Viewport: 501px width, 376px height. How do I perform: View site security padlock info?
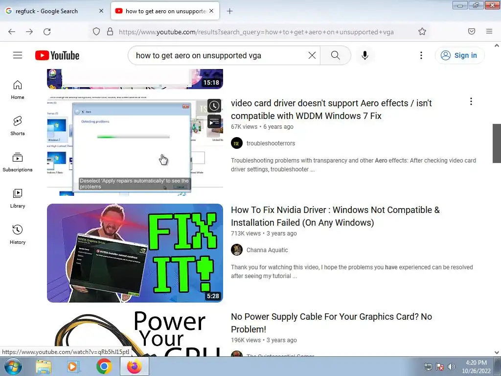(x=110, y=31)
